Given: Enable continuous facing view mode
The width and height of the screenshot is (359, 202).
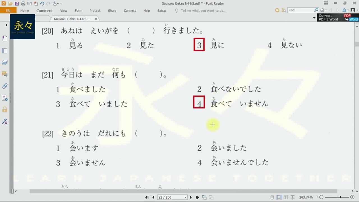Looking at the screenshot, I should (x=293, y=197).
